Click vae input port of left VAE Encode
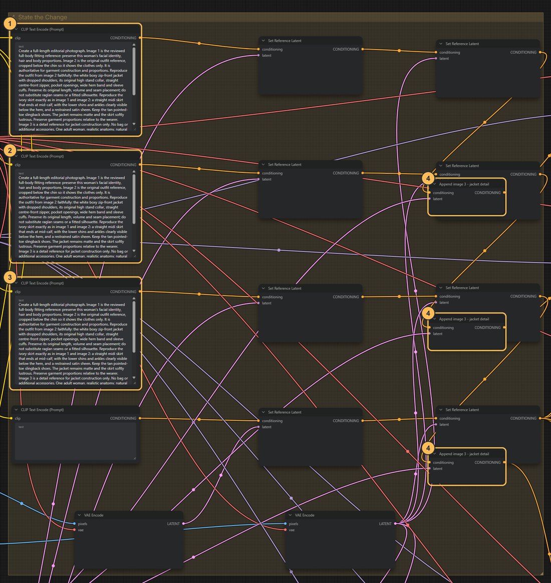Viewport: 551px width, 583px height. tap(74, 530)
